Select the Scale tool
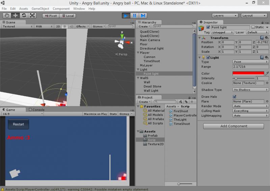Screen dimensions: 270x191 click(x=32, y=16)
